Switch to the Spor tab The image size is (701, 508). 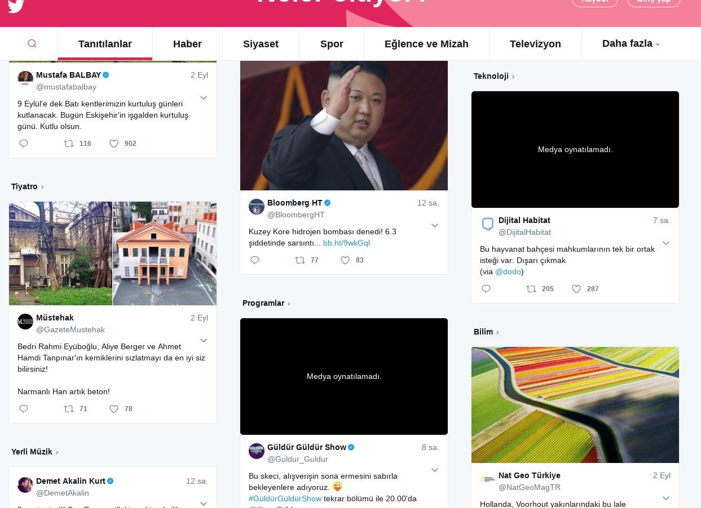[332, 44]
